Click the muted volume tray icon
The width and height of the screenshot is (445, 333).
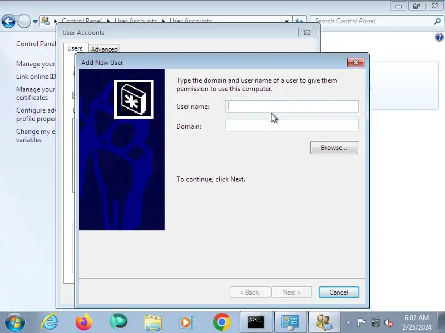click(388, 322)
